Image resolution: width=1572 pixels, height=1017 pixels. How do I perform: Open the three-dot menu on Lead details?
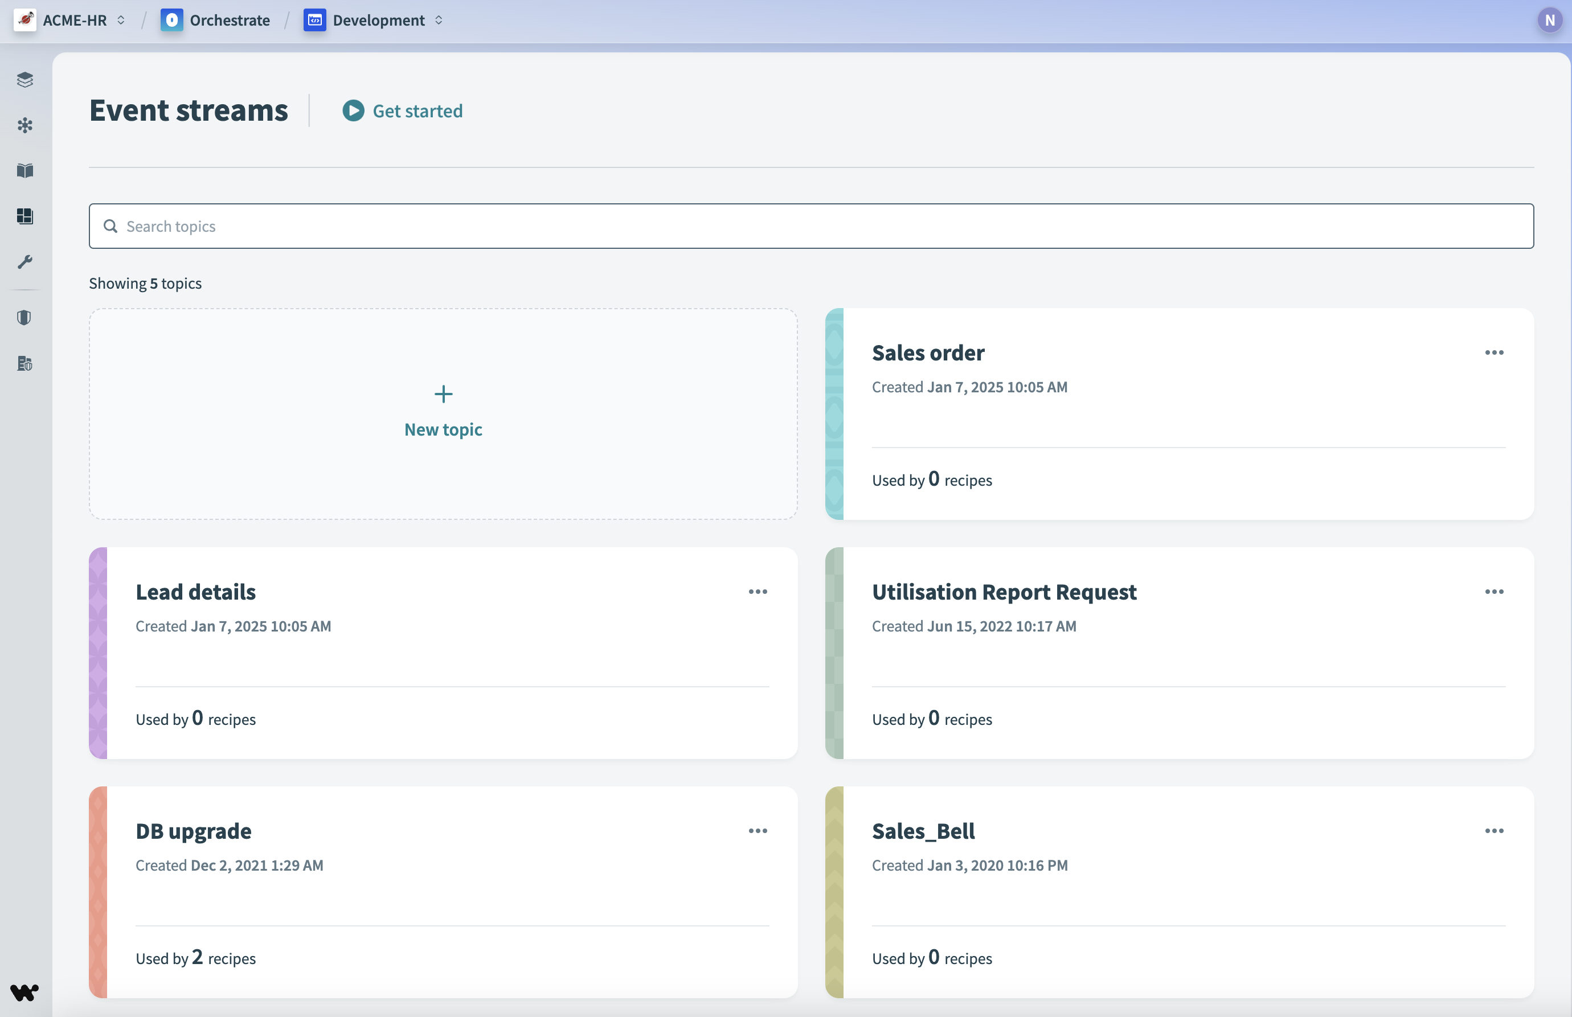pyautogui.click(x=759, y=592)
